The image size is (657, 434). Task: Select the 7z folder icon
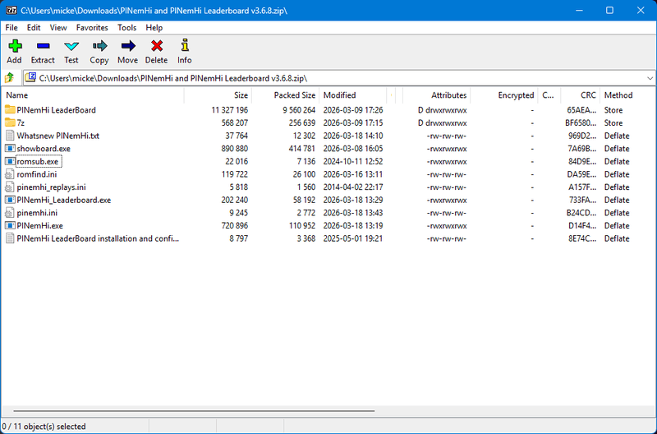(10, 122)
